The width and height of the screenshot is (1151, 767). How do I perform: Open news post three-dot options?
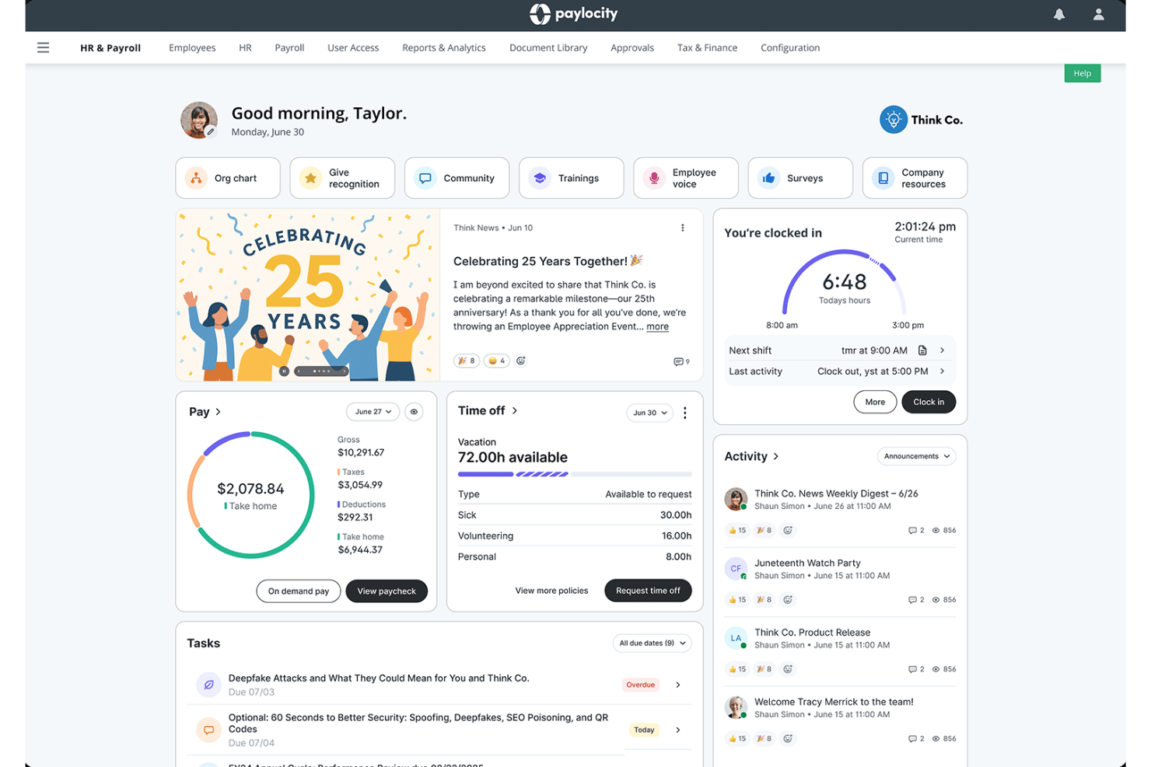(683, 228)
